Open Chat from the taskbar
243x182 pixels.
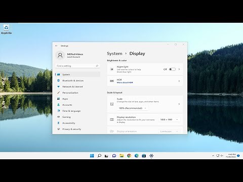coord(114,156)
